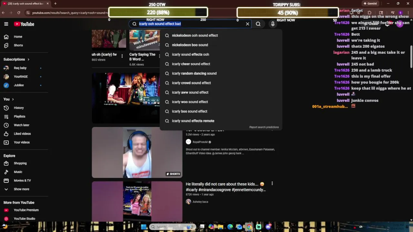413x232 pixels.
Task: Open video He literally did not care
Action: (x=226, y=187)
